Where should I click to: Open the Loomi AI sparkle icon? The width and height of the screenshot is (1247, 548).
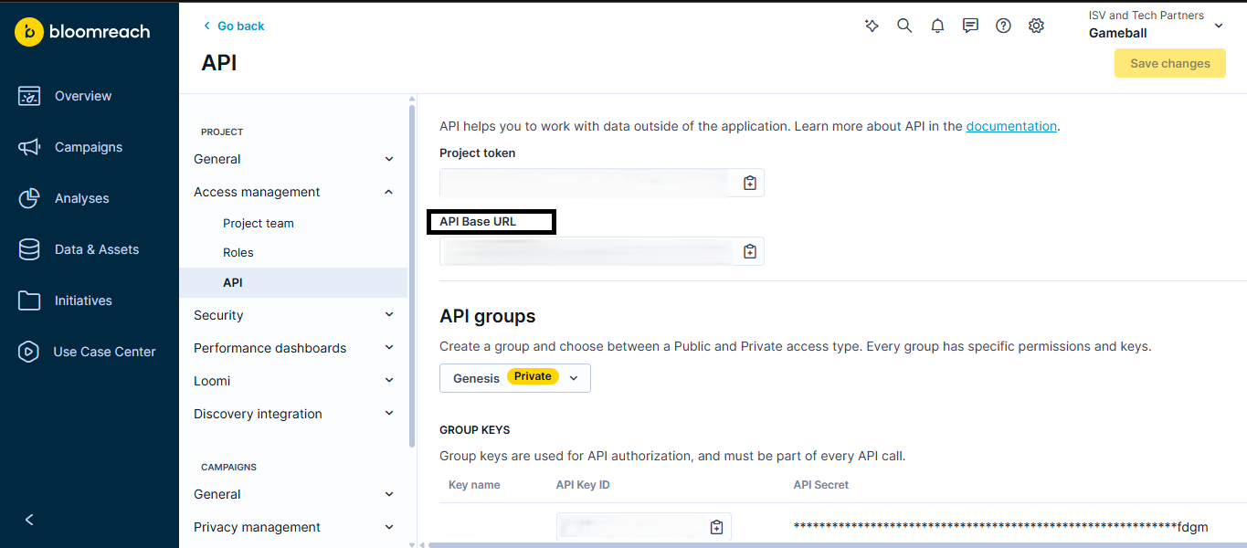(x=872, y=26)
